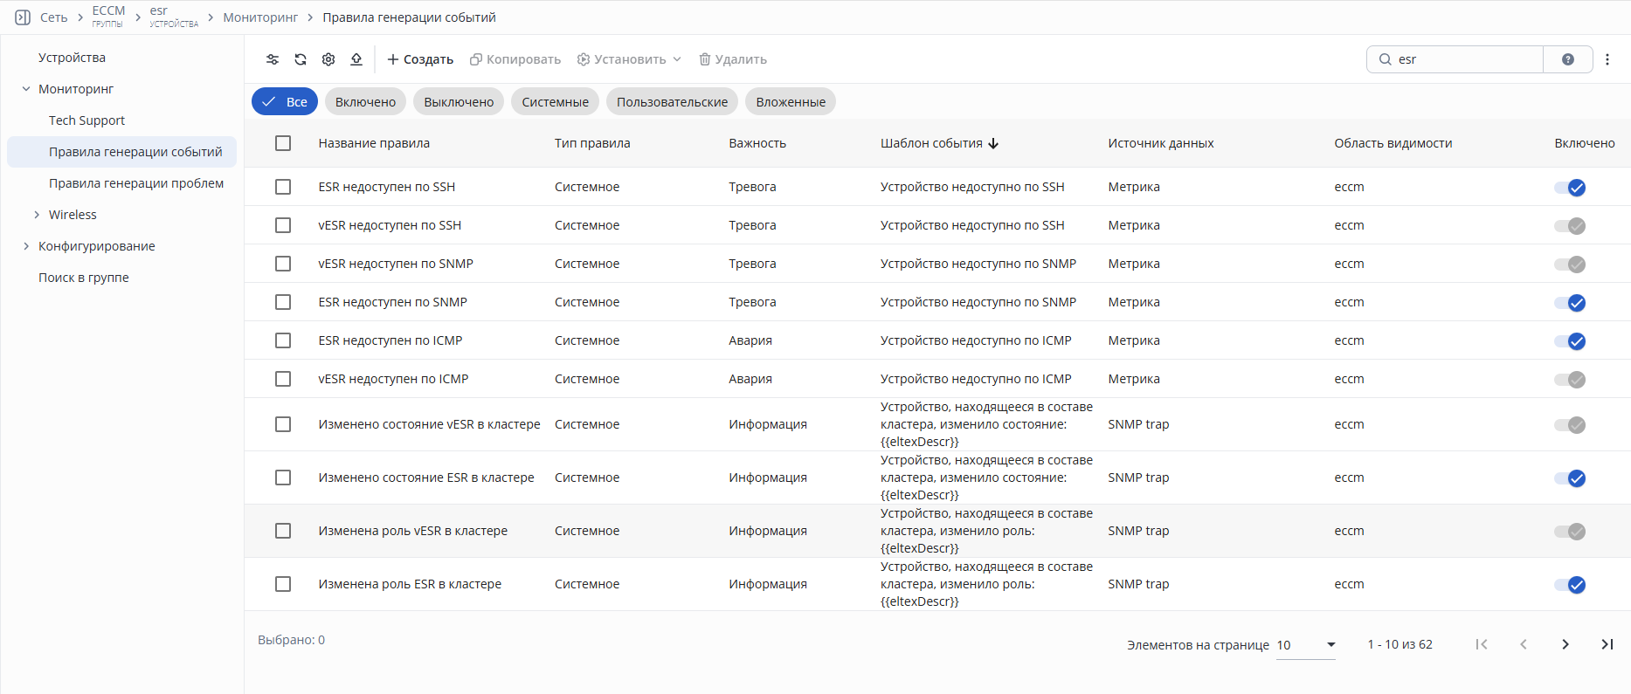This screenshot has height=694, width=1631.
Task: Open the Элементов на странице dropdown
Action: 1306,645
